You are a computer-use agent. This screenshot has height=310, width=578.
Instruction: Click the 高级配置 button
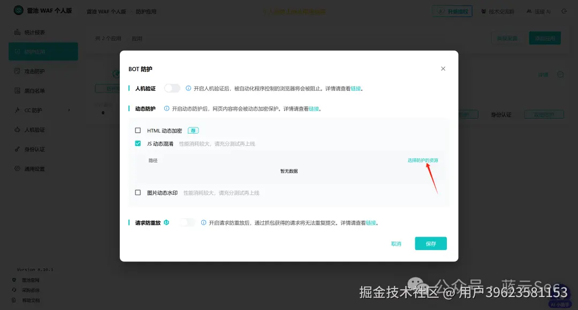[x=507, y=38]
